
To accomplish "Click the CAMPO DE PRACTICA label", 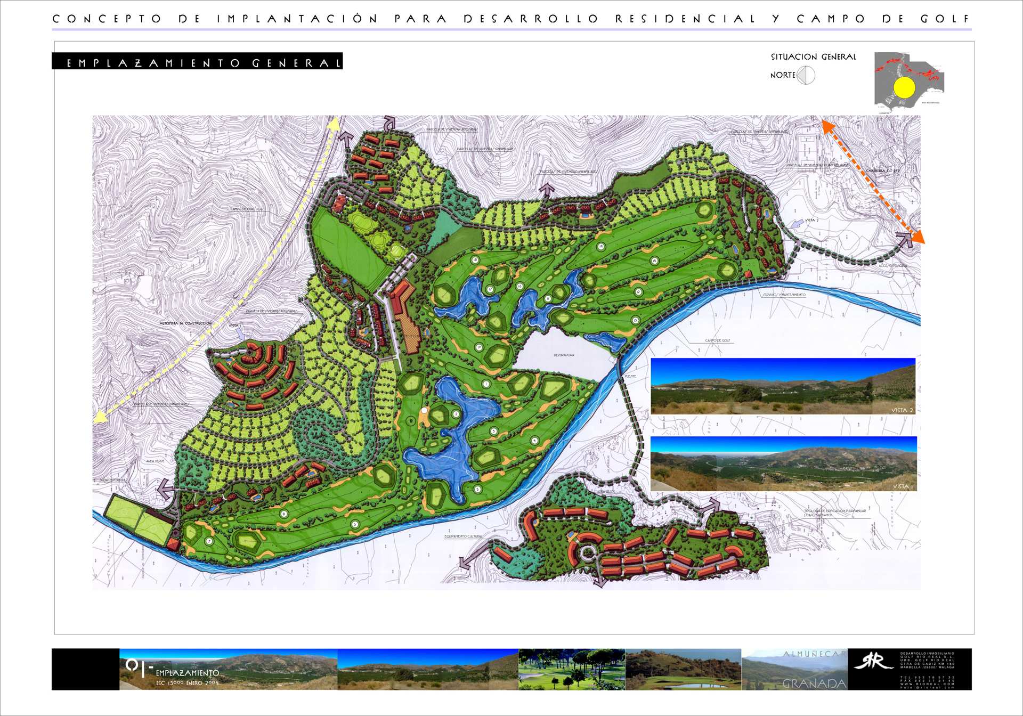I will [x=246, y=209].
